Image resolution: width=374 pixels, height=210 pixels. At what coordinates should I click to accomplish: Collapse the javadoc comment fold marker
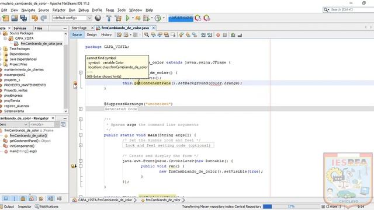(81, 119)
